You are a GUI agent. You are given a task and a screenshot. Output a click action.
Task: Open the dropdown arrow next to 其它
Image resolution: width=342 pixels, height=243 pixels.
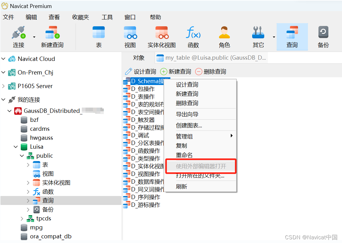274,37
